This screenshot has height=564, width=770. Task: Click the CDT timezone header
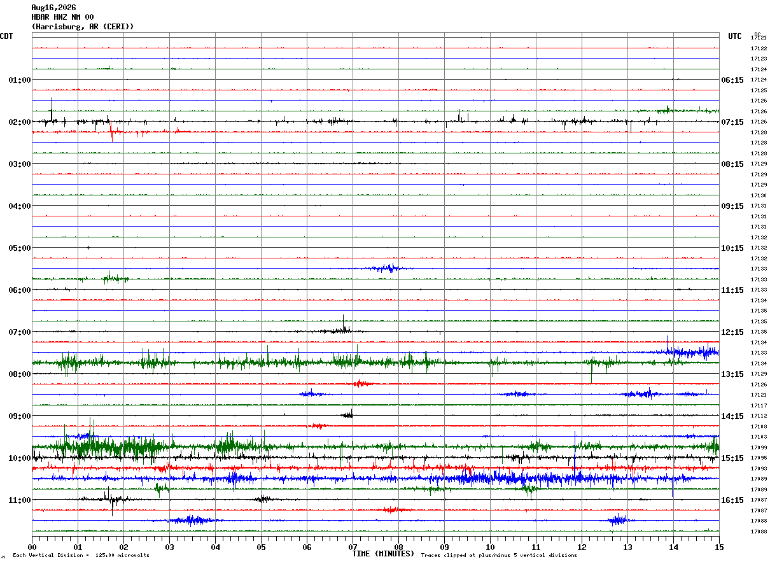pos(6,36)
